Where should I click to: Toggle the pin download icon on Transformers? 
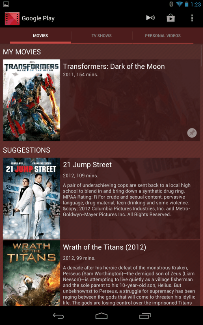[x=192, y=133]
